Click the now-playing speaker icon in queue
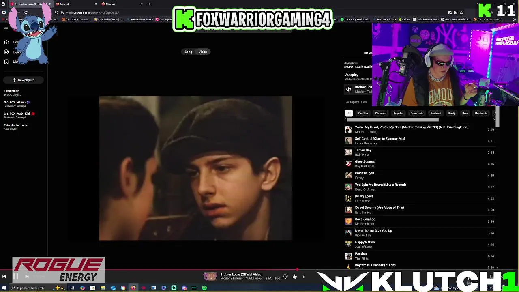This screenshot has height=292, width=519. pyautogui.click(x=348, y=89)
